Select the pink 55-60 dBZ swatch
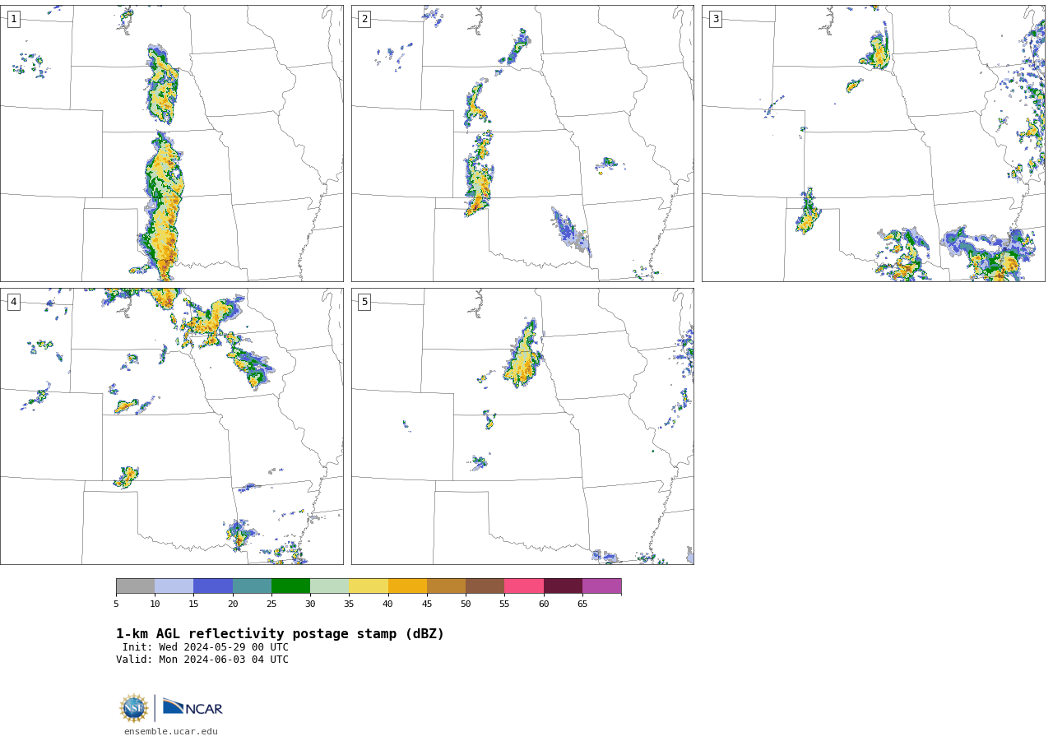 [524, 586]
